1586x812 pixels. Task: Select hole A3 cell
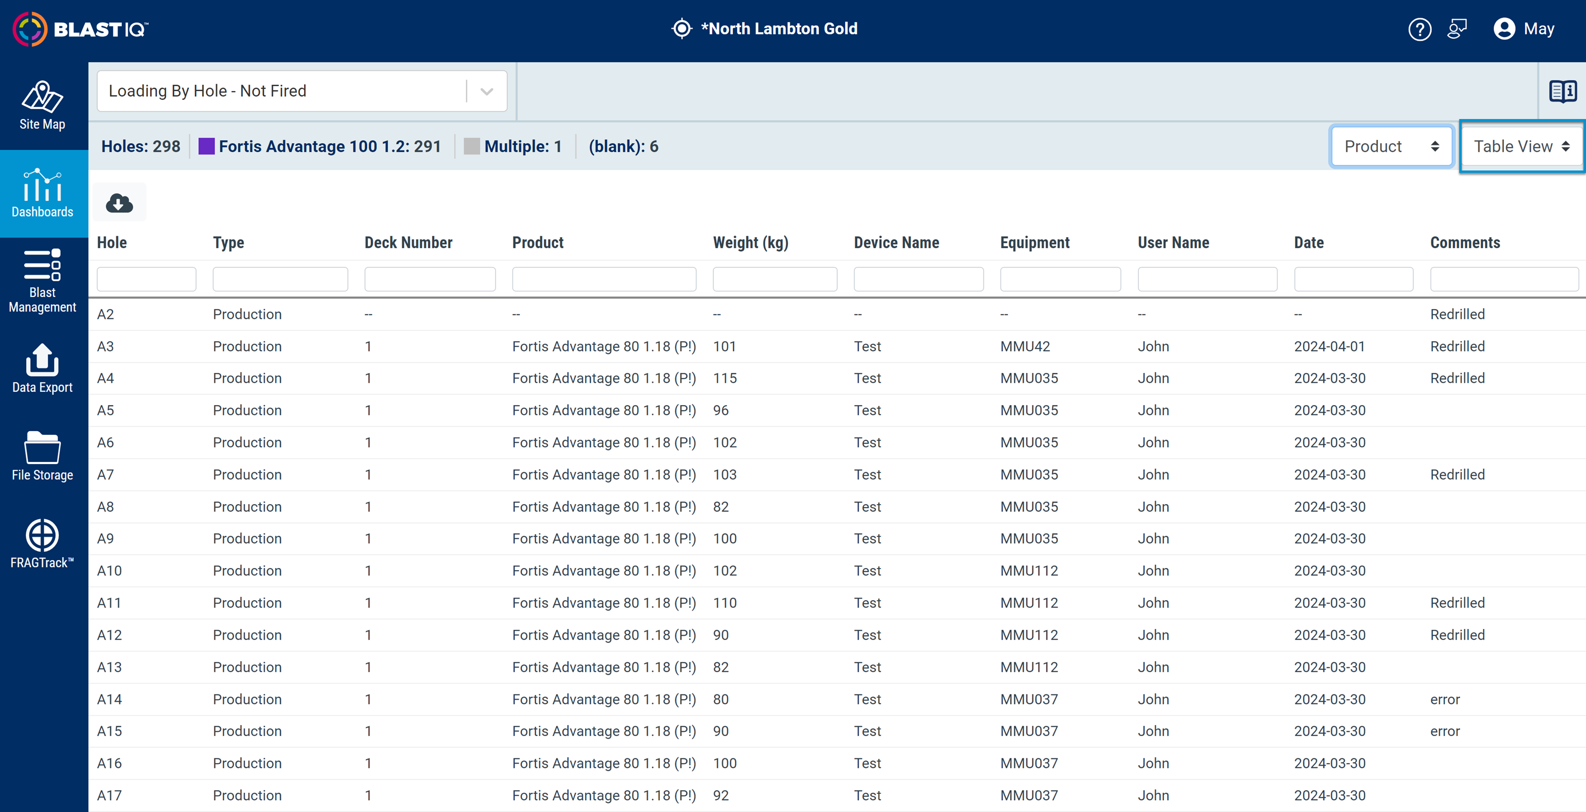[x=105, y=346]
